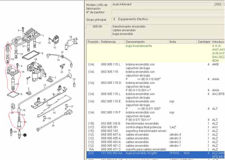Select reference 06B 905 435 A cable row

[156, 138]
